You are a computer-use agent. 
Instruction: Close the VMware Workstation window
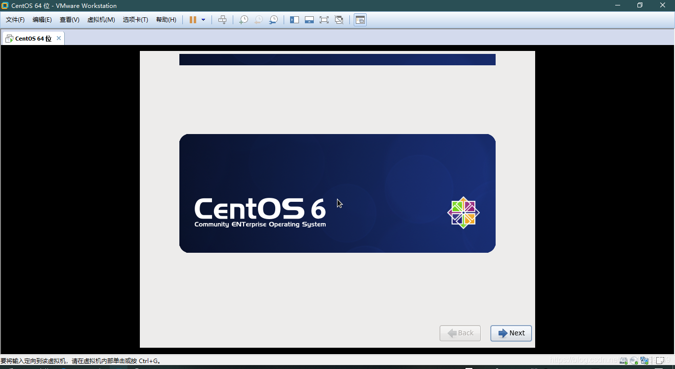[663, 5]
